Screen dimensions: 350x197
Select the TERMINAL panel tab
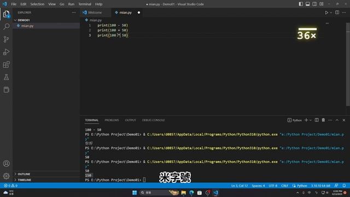[91, 120]
